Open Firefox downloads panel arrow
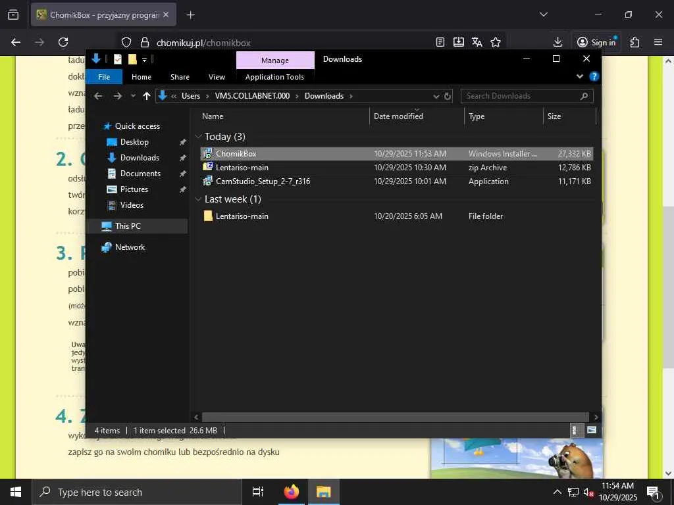The image size is (674, 505). [557, 42]
